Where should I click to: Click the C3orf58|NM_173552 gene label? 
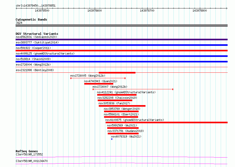[29, 154]
